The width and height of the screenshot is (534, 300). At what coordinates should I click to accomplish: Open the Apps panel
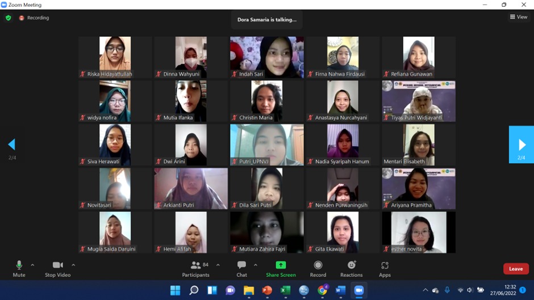(385, 268)
